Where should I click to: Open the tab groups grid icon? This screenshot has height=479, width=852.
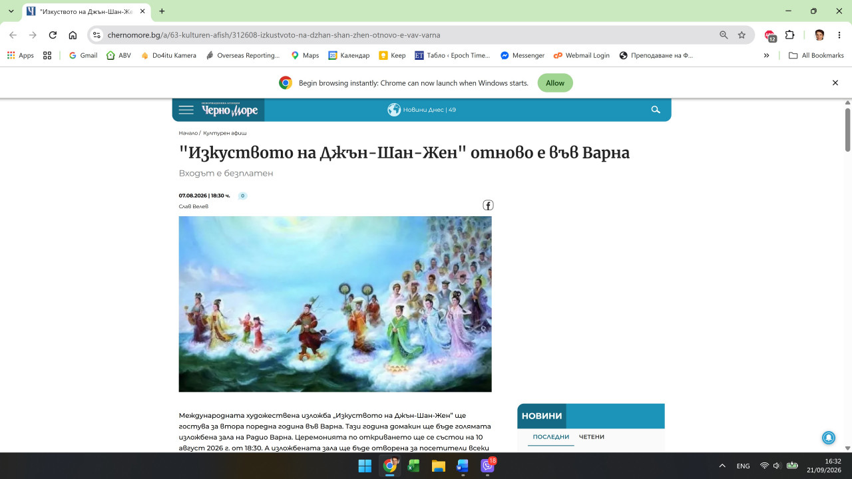[47, 55]
